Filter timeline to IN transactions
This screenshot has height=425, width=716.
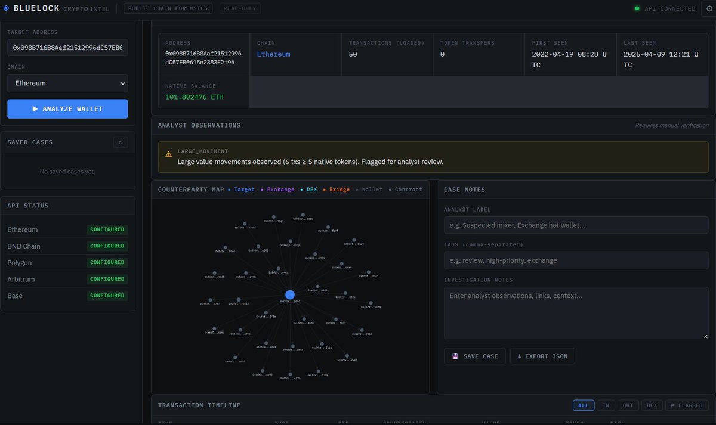[x=606, y=405]
